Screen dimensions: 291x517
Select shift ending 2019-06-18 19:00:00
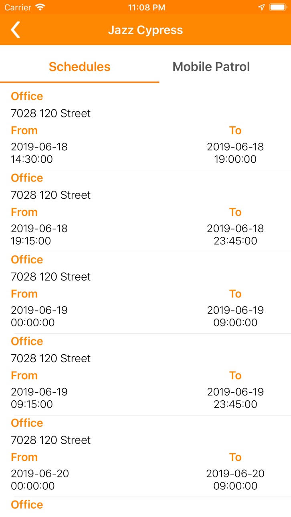point(235,153)
